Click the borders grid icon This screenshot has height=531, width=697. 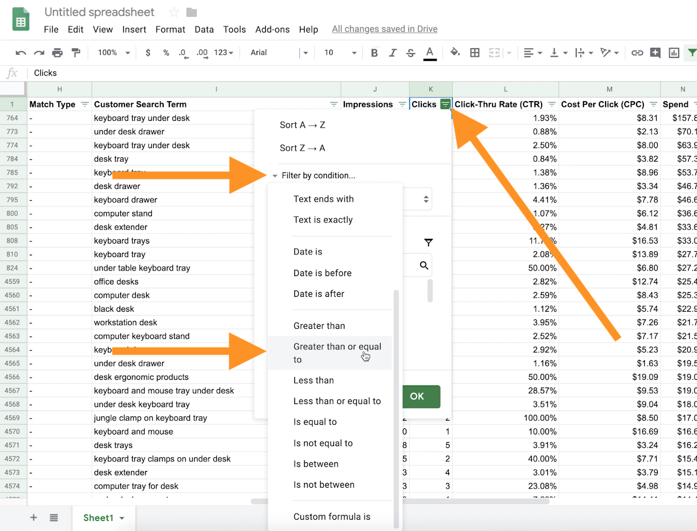(474, 53)
